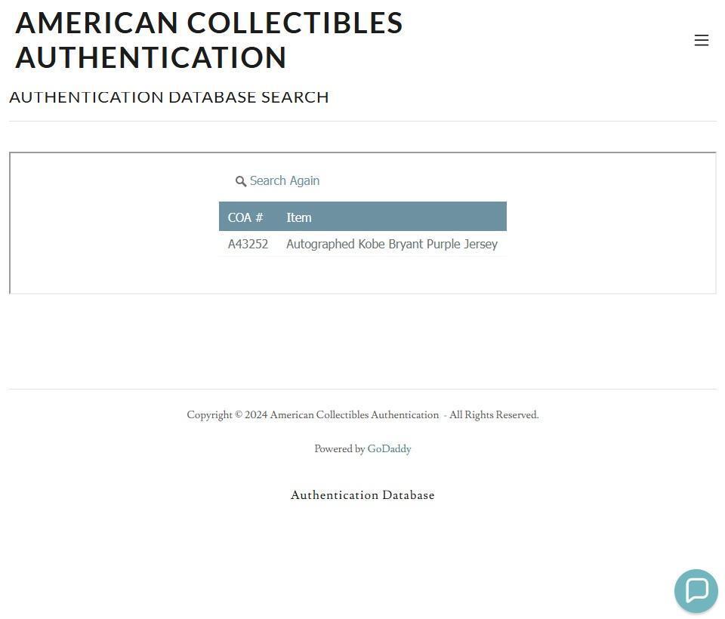Click the "COA #" column header
This screenshot has width=725, height=619.
[x=245, y=217]
